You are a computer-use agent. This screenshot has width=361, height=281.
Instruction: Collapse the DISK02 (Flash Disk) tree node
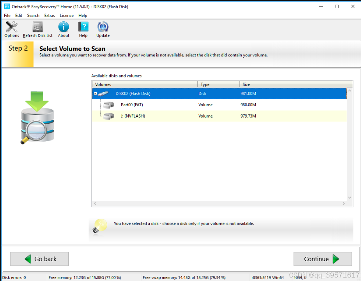(x=95, y=93)
